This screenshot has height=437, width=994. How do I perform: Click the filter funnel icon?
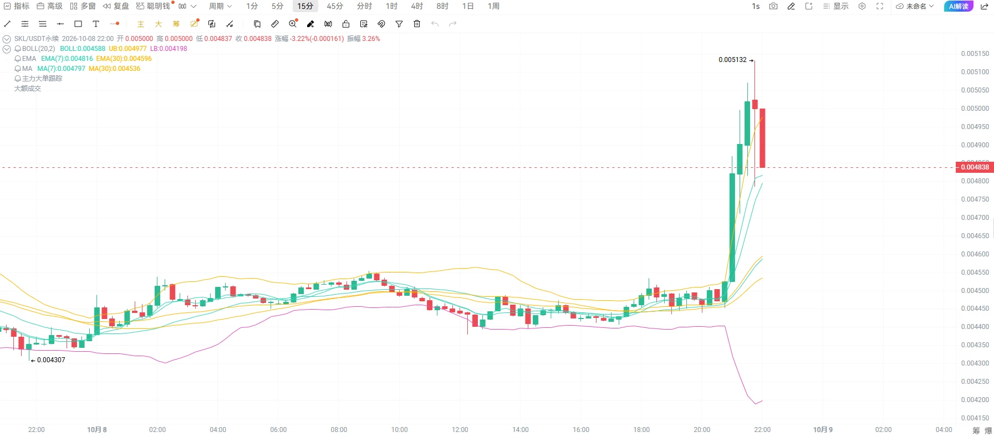tap(399, 24)
